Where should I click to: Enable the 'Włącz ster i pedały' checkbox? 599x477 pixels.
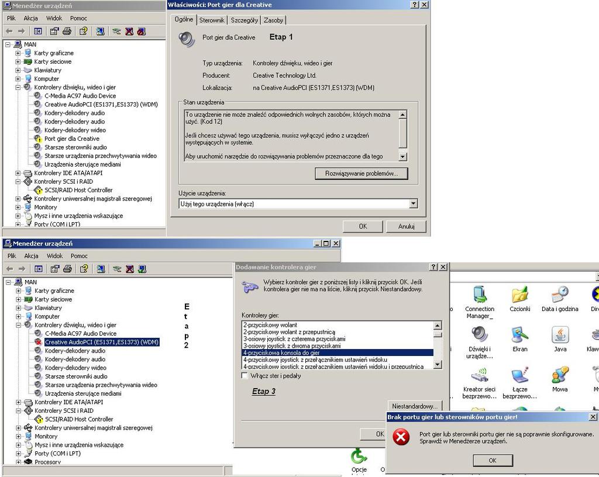coord(245,376)
